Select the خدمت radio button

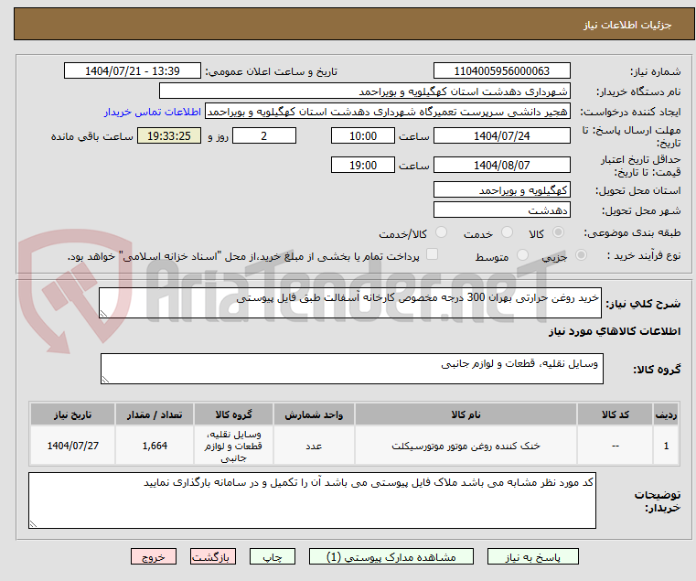pos(507,232)
